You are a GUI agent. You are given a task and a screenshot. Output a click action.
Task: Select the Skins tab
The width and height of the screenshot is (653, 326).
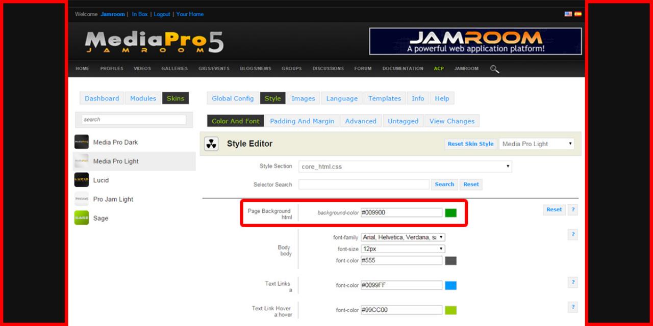point(175,98)
